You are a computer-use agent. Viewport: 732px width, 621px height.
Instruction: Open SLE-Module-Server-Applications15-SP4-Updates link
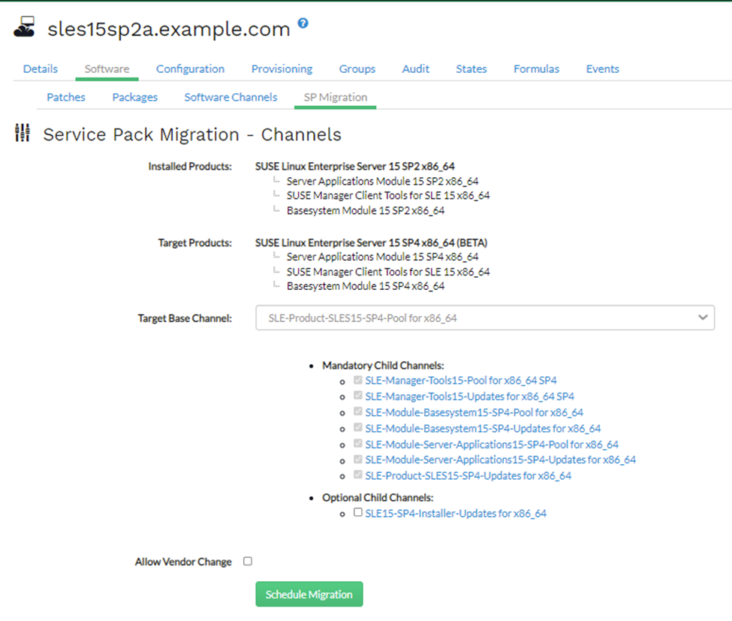(500, 460)
